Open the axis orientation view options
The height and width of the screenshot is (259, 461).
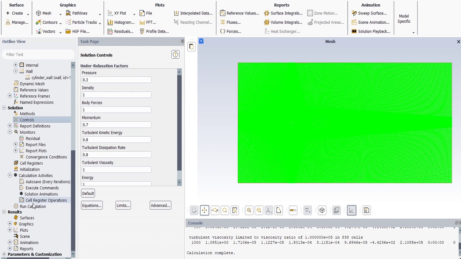(x=268, y=210)
